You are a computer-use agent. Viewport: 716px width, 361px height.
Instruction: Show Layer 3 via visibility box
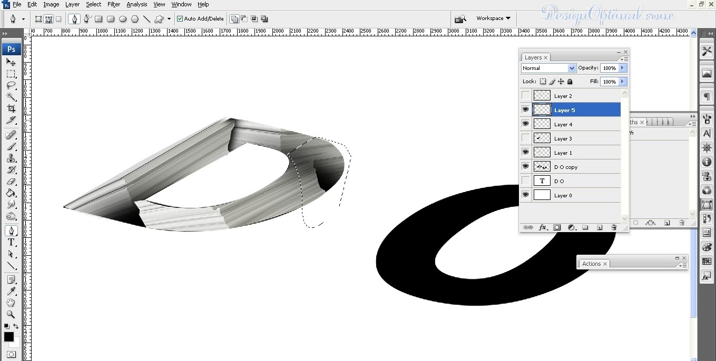(525, 138)
